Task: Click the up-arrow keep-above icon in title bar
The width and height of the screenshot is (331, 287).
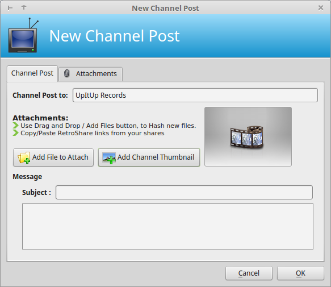Action: [24, 7]
